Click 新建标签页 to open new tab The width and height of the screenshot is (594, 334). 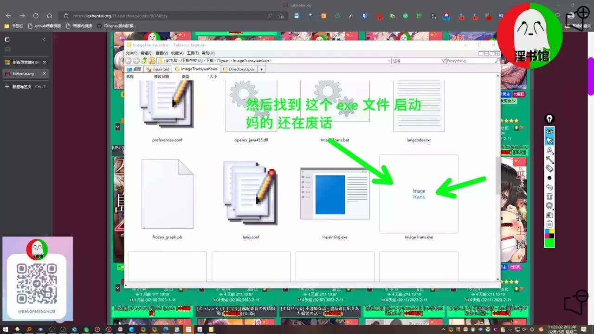(22, 87)
